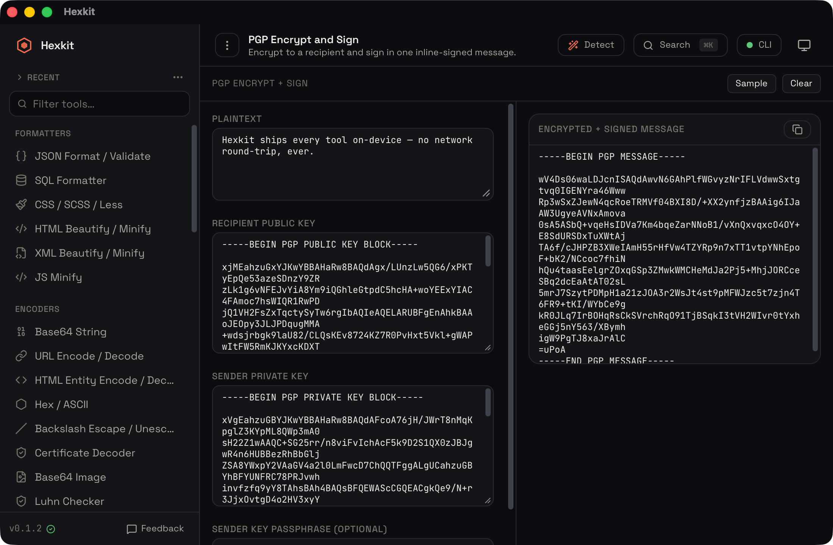Click the Base64 String binary icon
Viewport: 833px width, 545px height.
pyautogui.click(x=21, y=332)
